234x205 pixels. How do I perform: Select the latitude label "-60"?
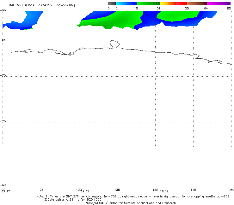click(x=3, y=10)
